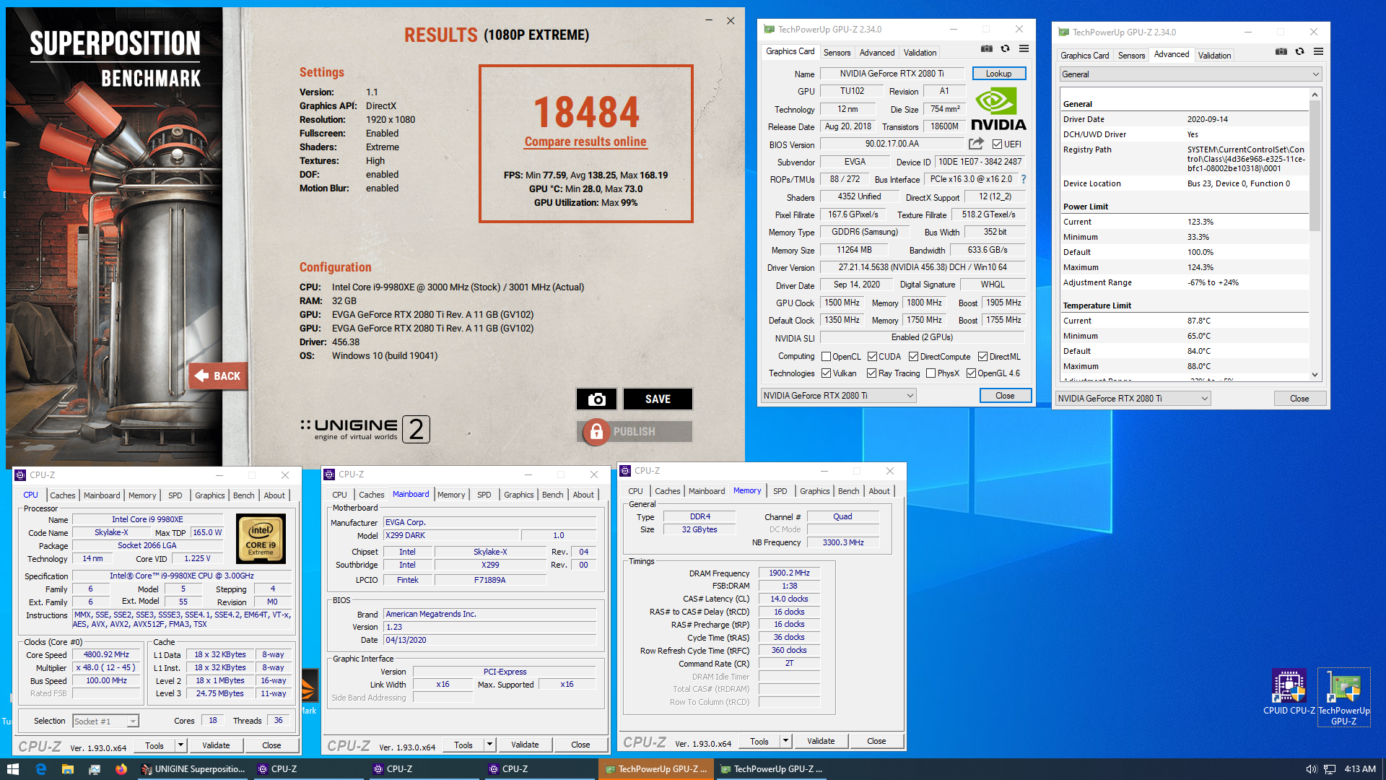
Task: Switch to Sensors tab in left GPU-Z window
Action: click(x=837, y=53)
